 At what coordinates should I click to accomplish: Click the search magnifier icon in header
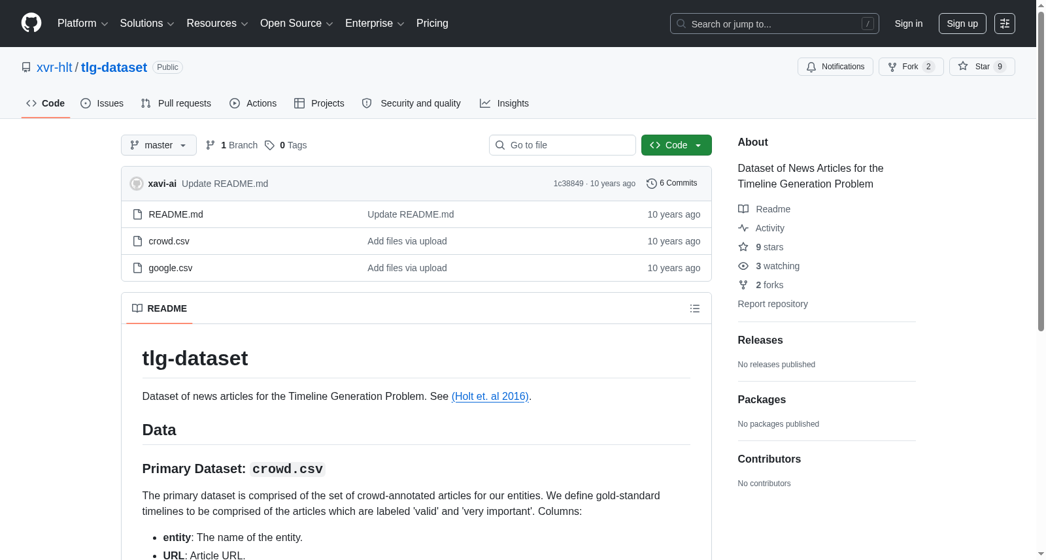tap(681, 24)
